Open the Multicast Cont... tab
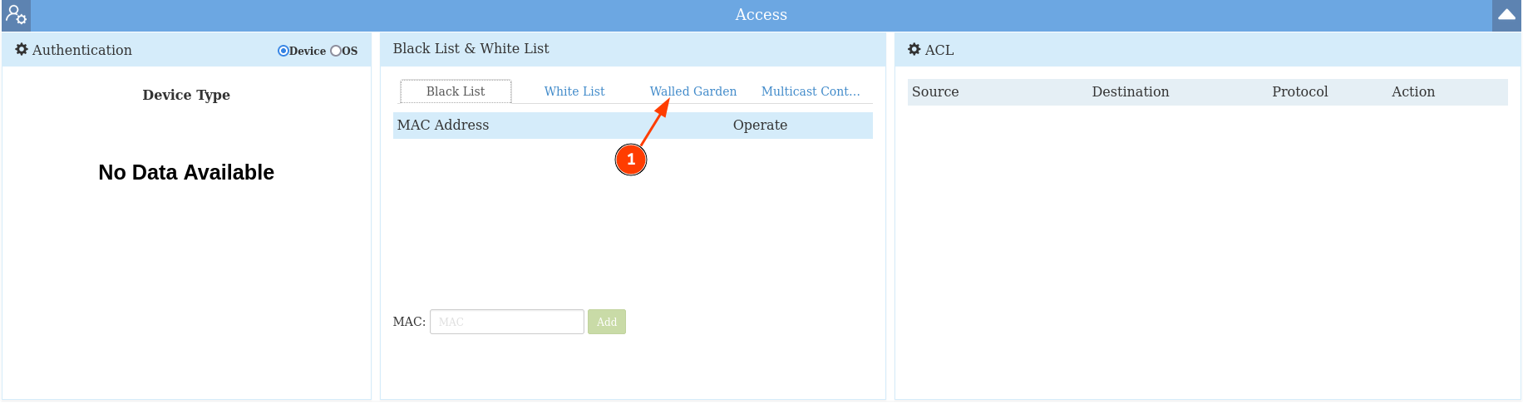The width and height of the screenshot is (1523, 409). coord(811,91)
